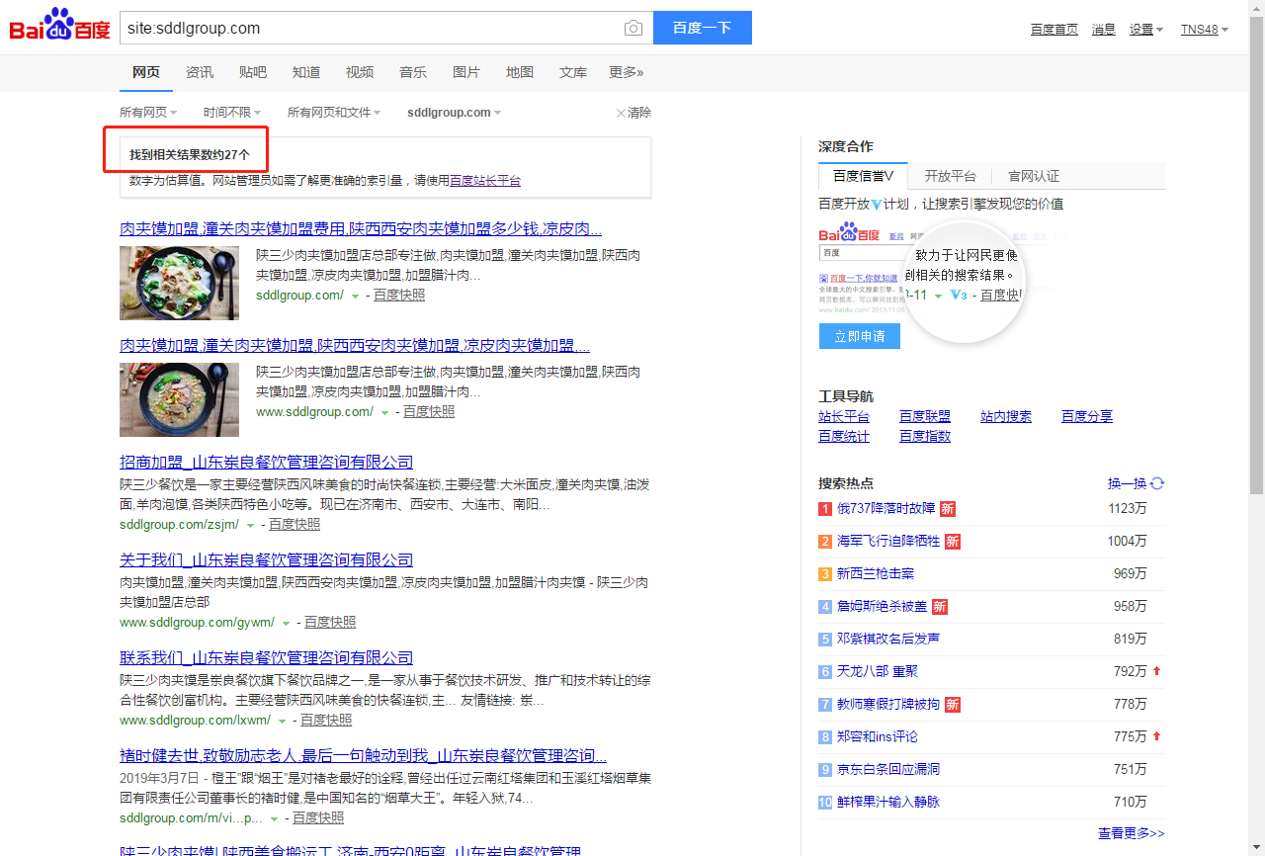Click the camera image-search icon
The height and width of the screenshot is (856, 1265).
click(632, 28)
